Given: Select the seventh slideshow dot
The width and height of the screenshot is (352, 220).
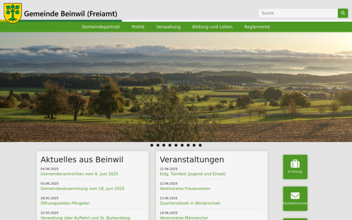Looking at the screenshot, I should click(x=188, y=145).
